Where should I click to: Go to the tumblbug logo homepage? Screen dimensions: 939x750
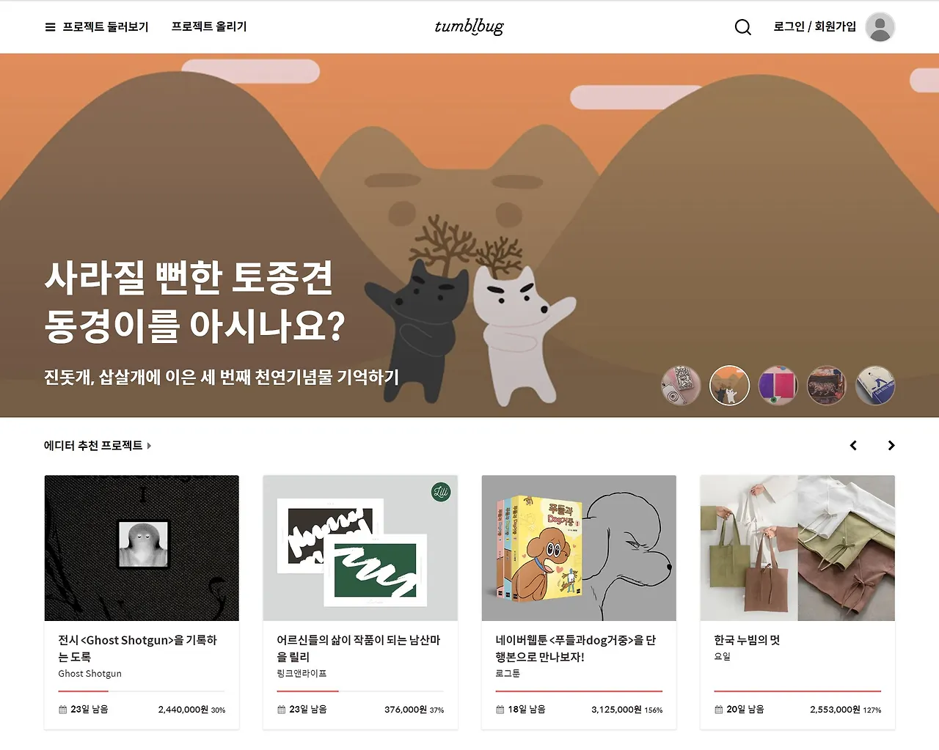[x=469, y=26]
